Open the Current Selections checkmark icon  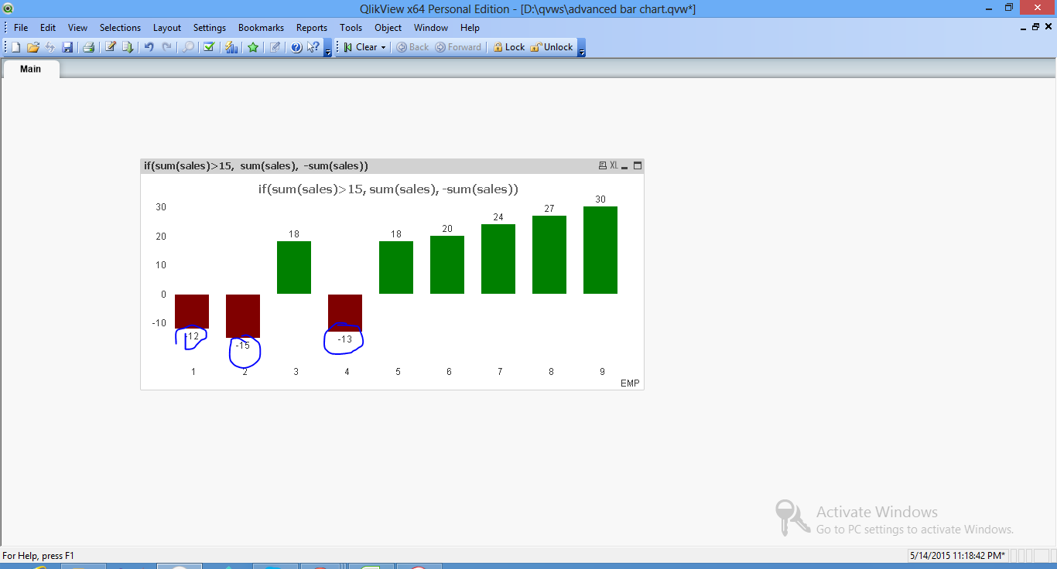209,47
